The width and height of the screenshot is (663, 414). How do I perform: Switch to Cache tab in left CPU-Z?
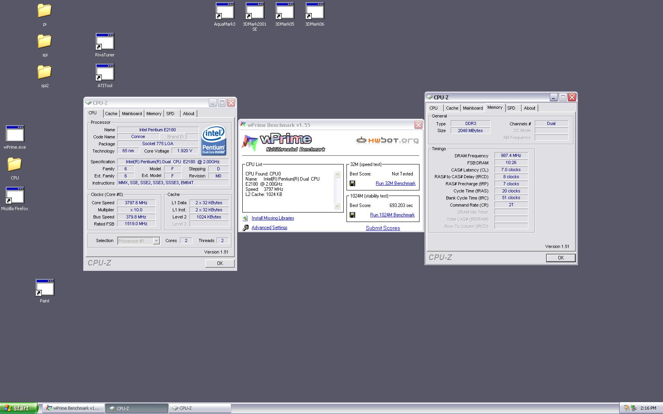coord(111,114)
